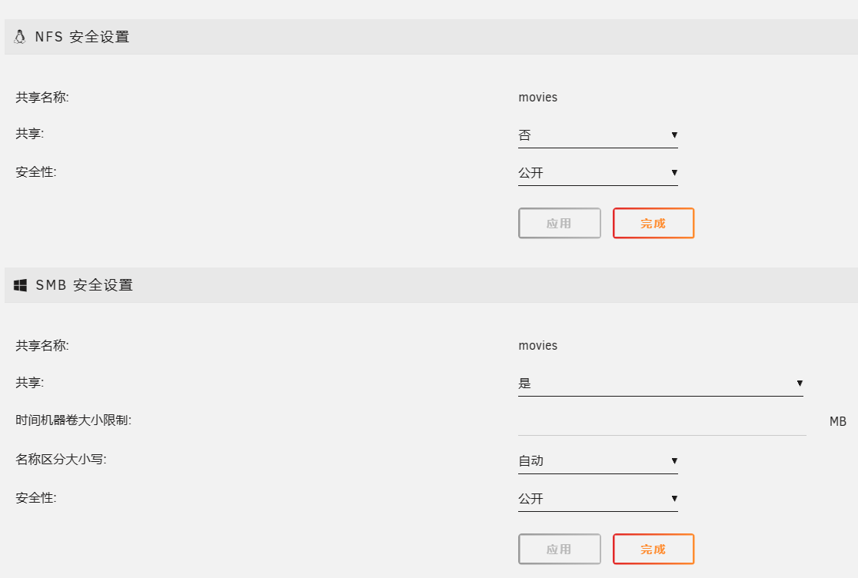Click the SMB 安全性 label
This screenshot has height=578, width=858.
[36, 497]
